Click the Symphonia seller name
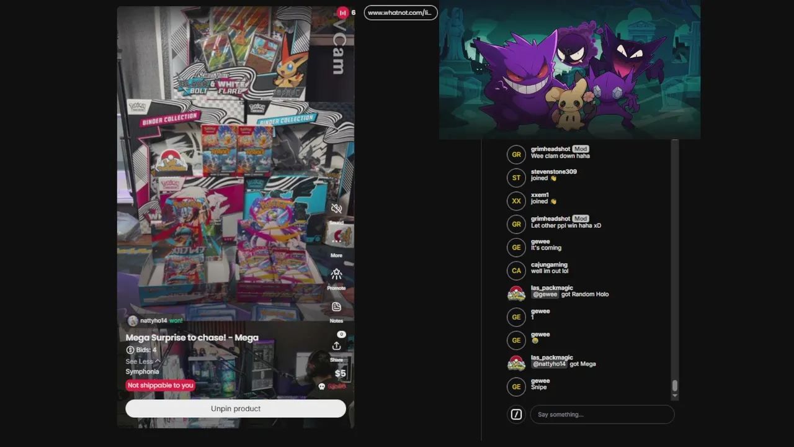Image resolution: width=794 pixels, height=447 pixels. click(142, 372)
